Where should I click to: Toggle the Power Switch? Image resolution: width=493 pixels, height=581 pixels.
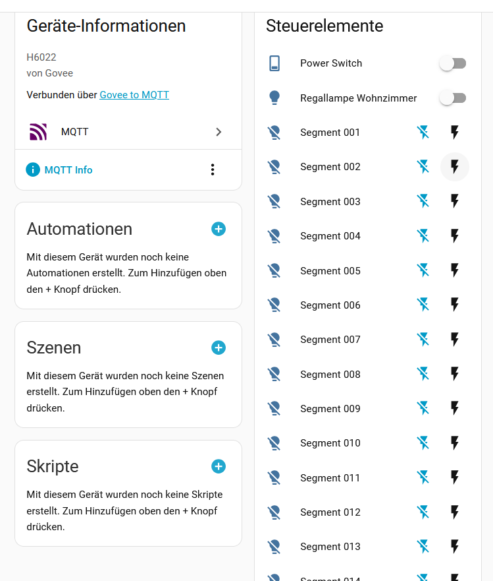(453, 63)
